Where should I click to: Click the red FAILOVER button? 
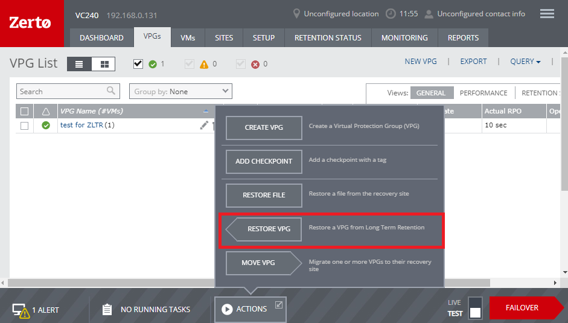[526, 308]
